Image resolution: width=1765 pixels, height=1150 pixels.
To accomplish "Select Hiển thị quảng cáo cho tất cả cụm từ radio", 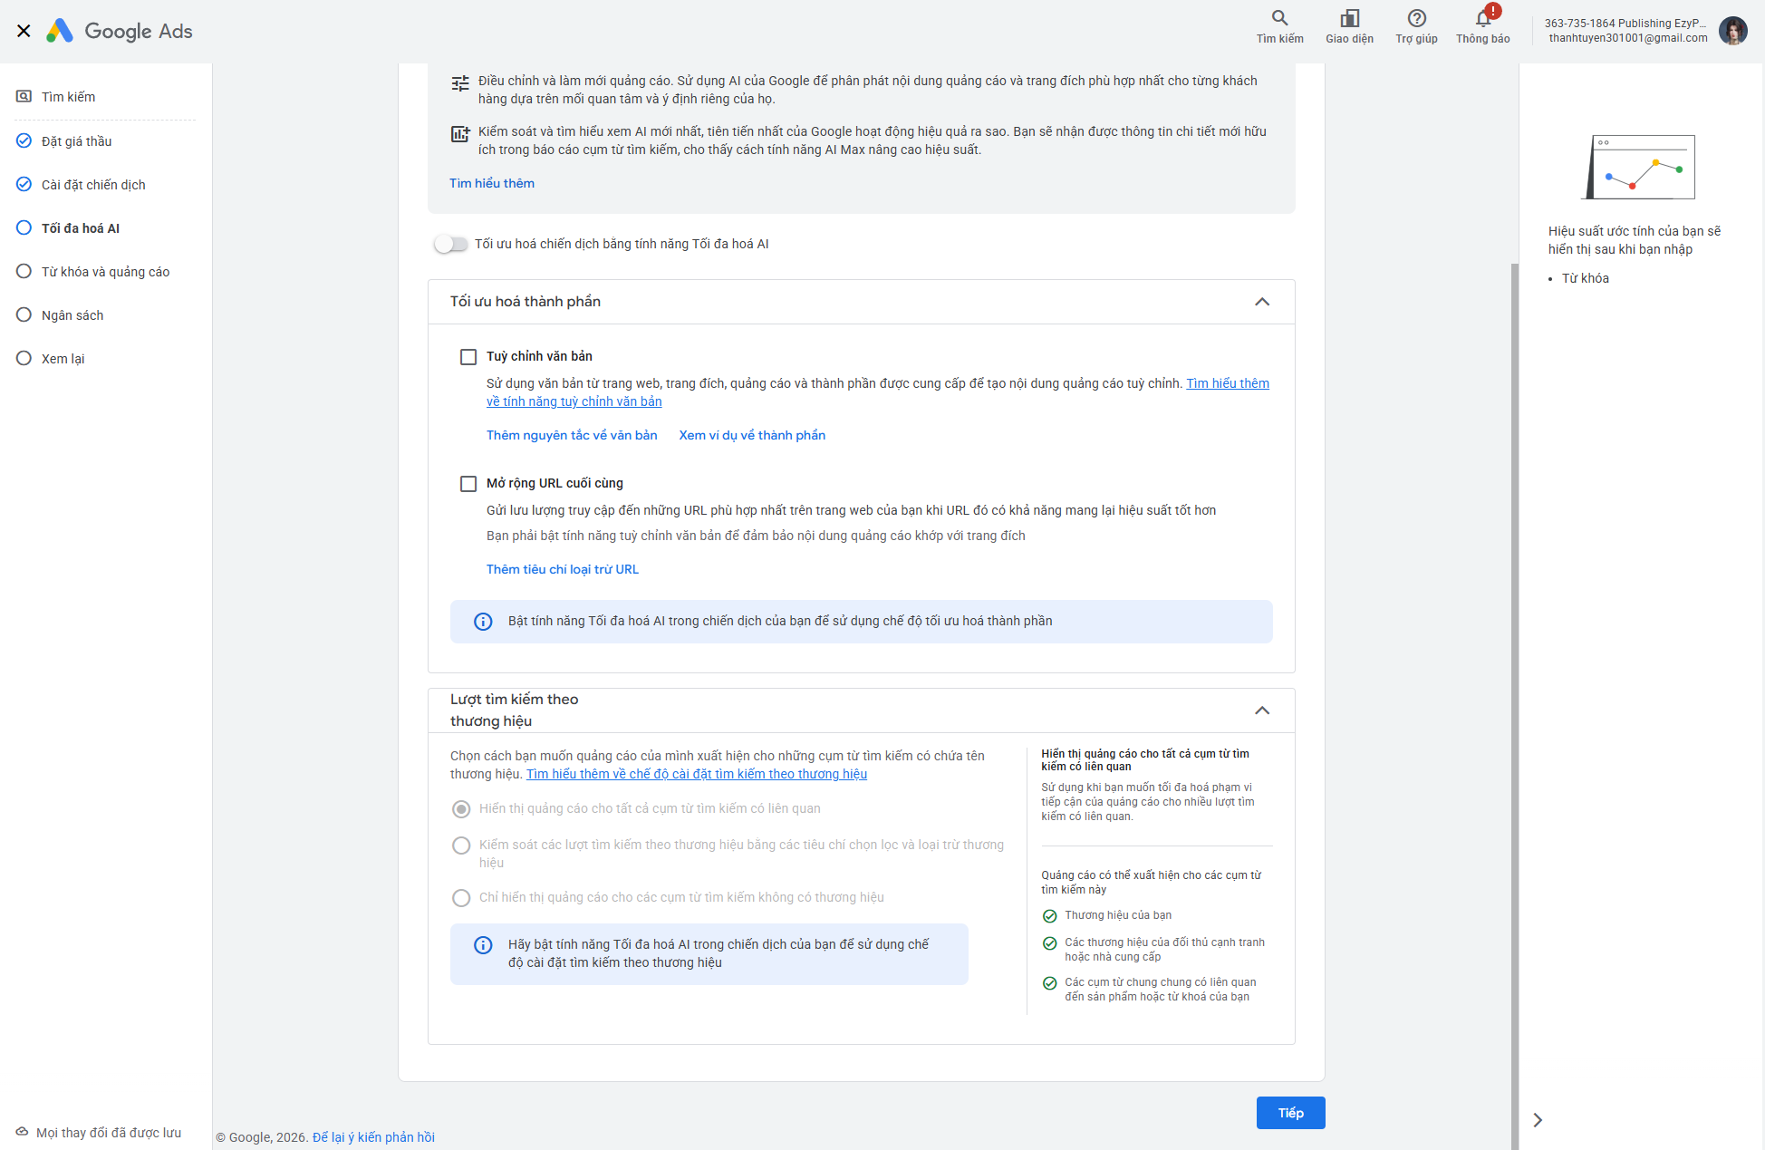I will [461, 809].
